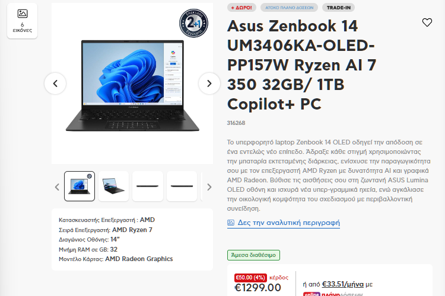Click the + ΔΩΡΟ! gift tag

tap(241, 8)
